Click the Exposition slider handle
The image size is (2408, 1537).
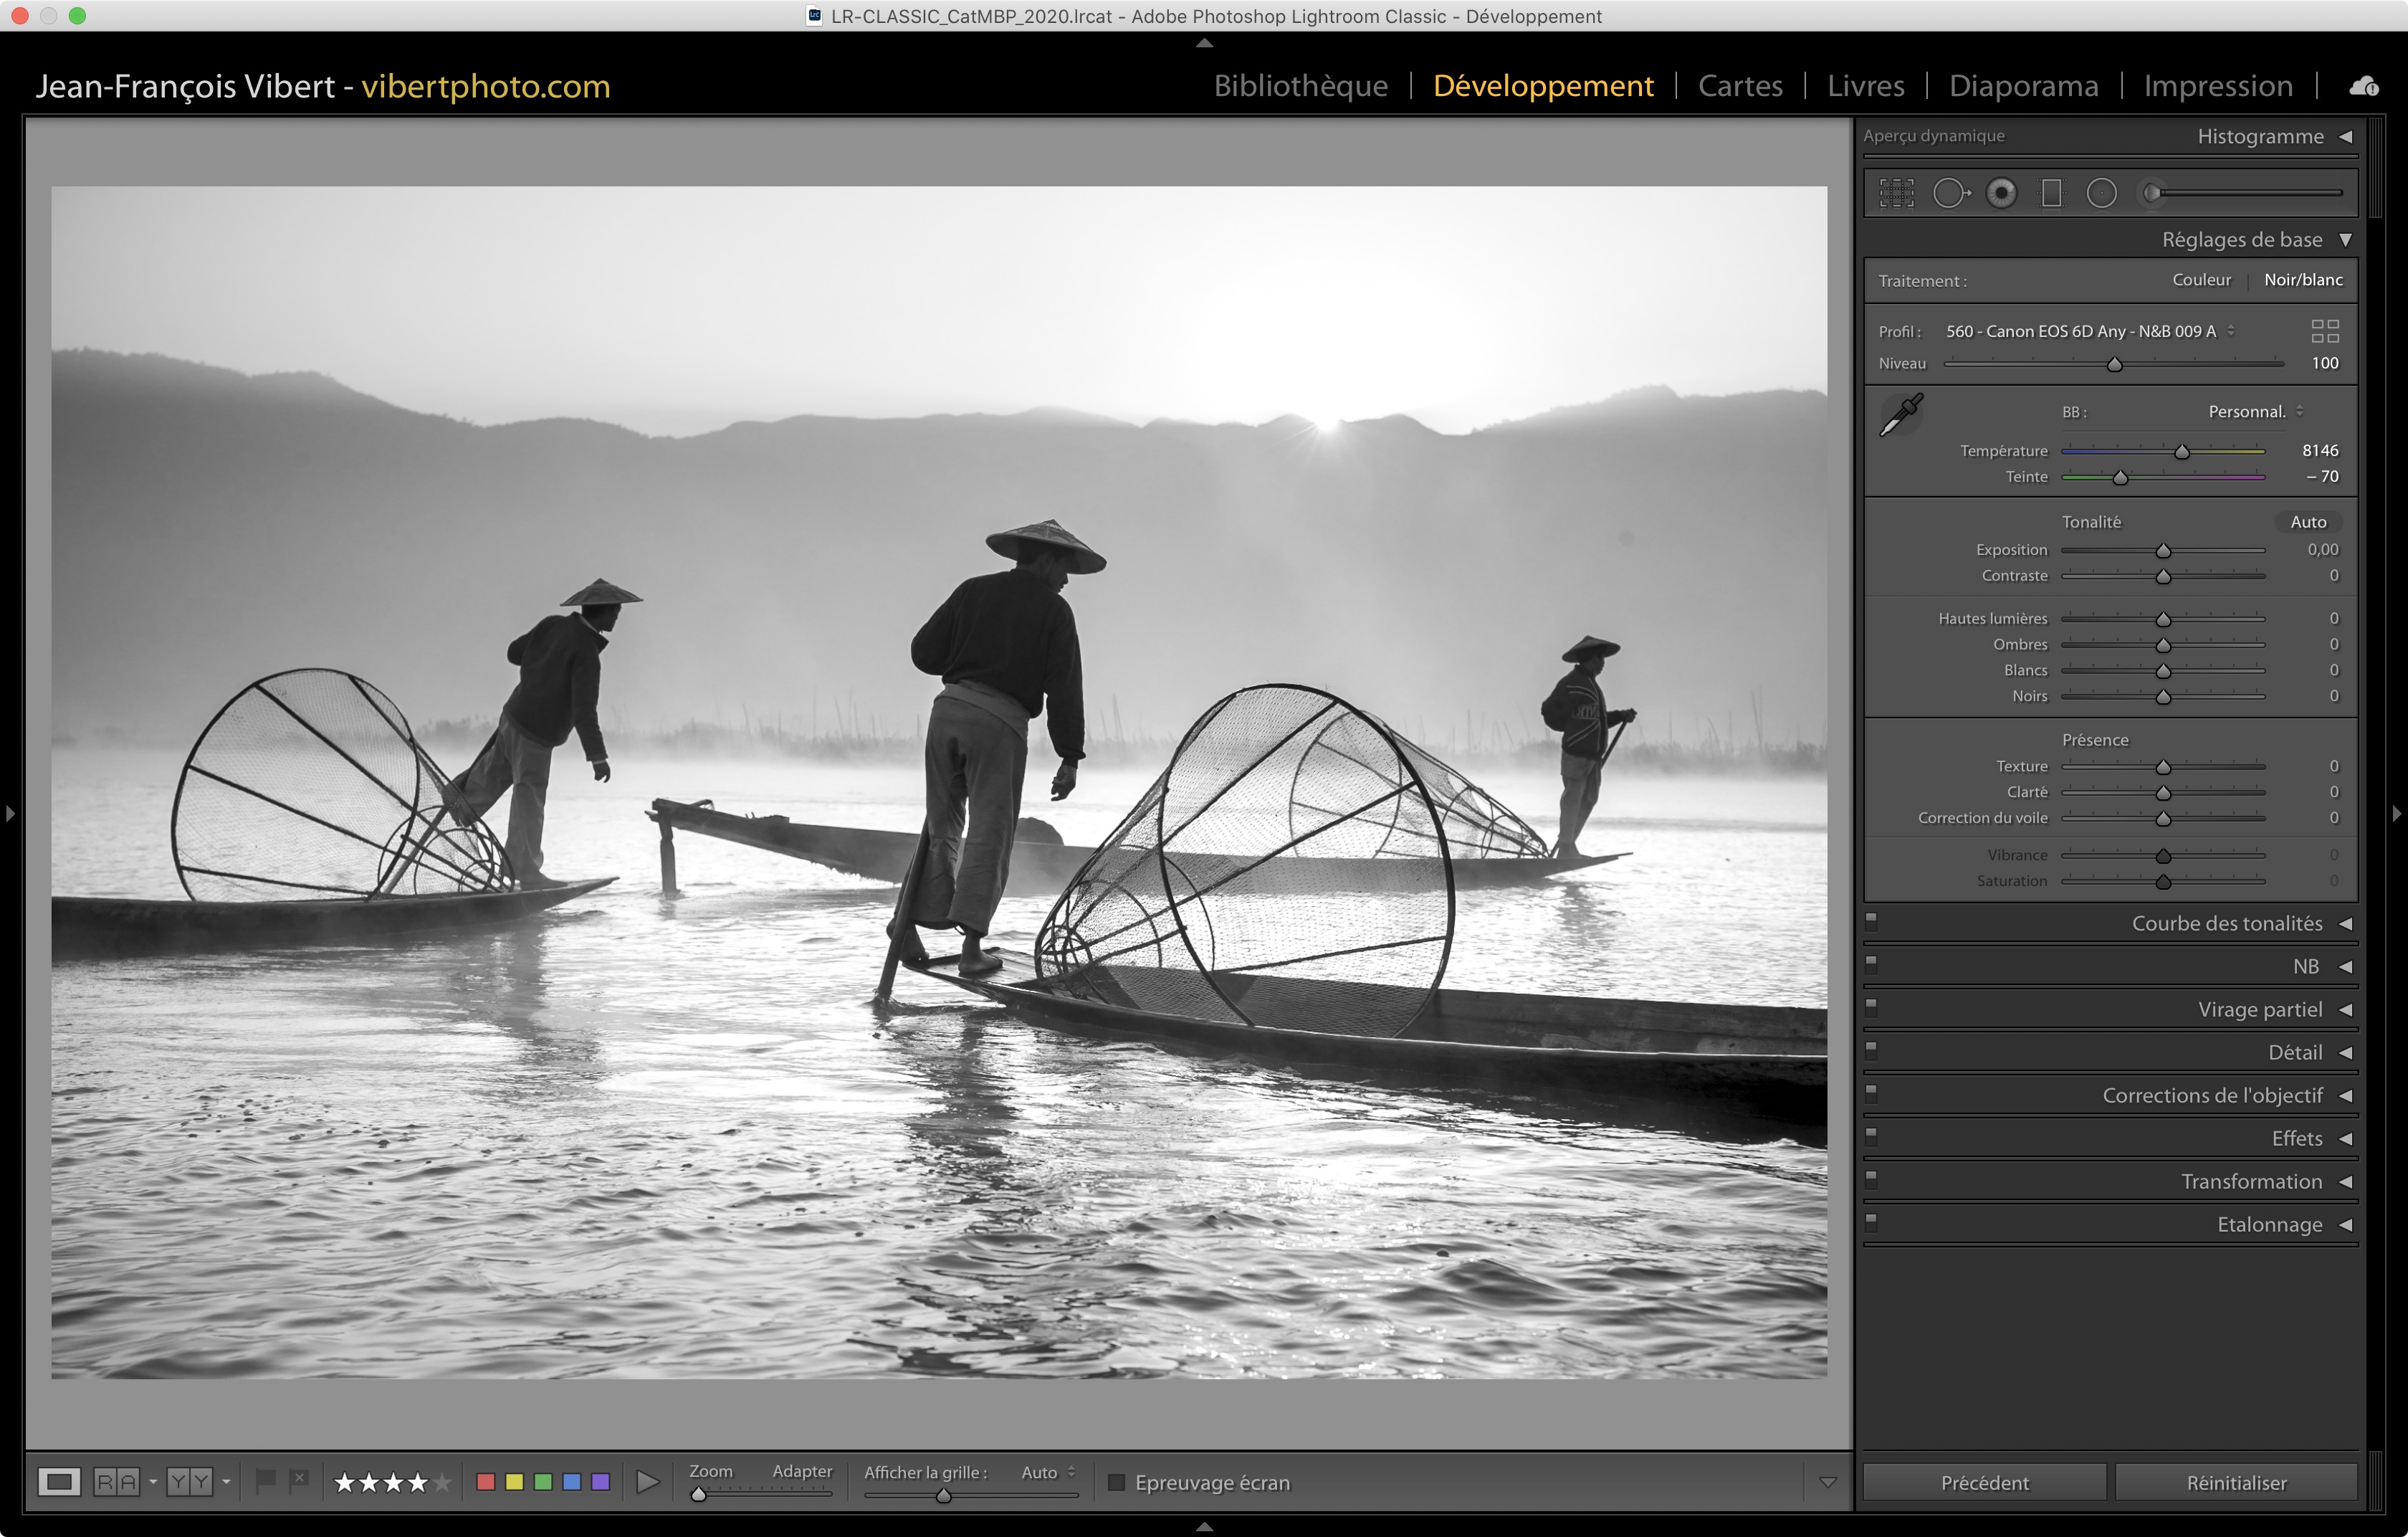point(2163,551)
